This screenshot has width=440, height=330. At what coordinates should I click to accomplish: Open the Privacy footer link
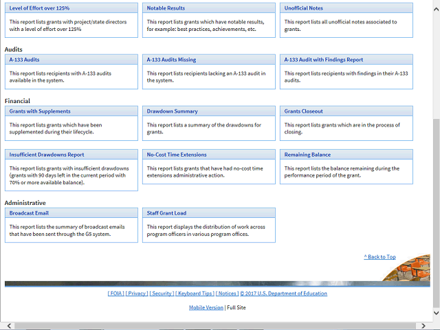[x=137, y=294]
